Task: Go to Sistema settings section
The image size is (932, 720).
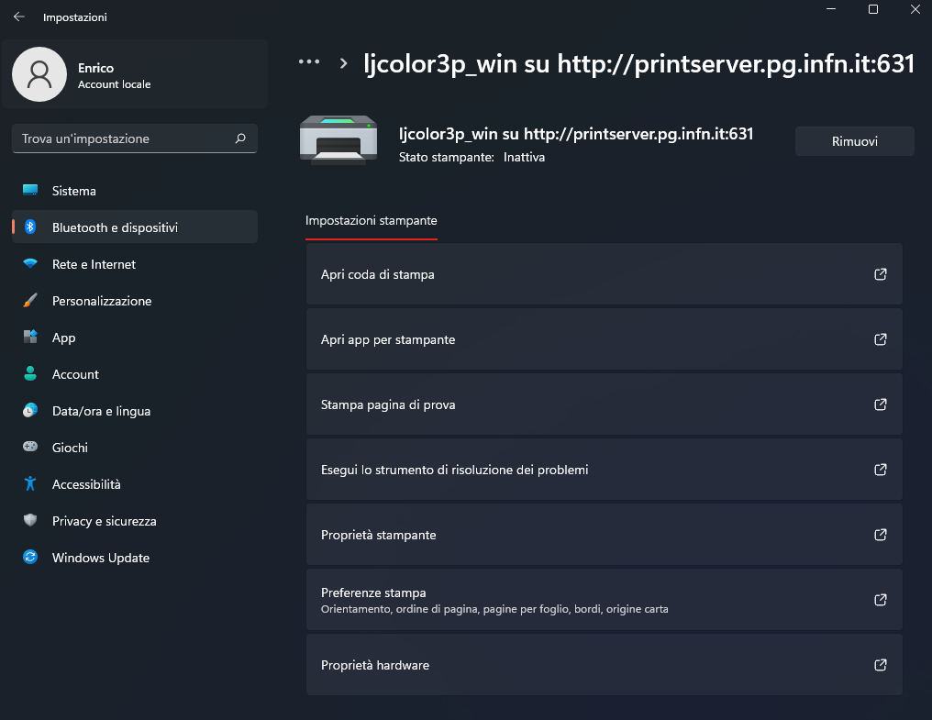Action: 134,191
